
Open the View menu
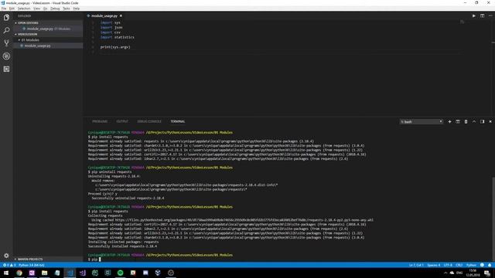click(x=36, y=8)
